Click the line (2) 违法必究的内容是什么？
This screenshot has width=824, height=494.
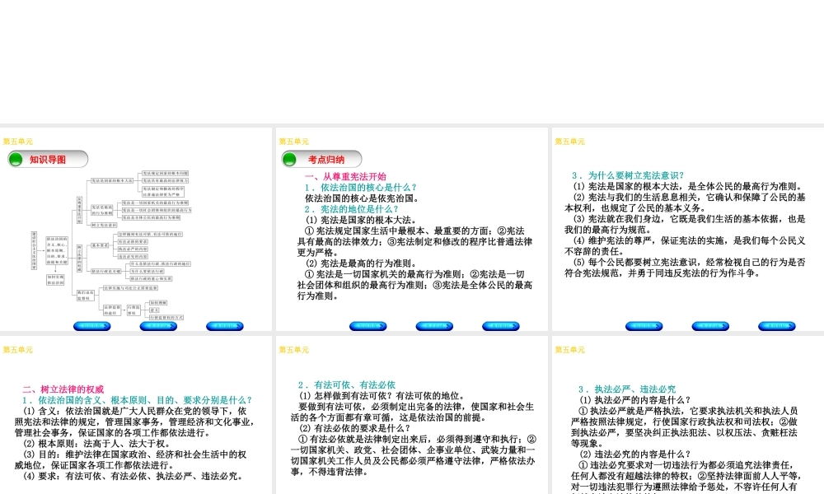click(635, 454)
